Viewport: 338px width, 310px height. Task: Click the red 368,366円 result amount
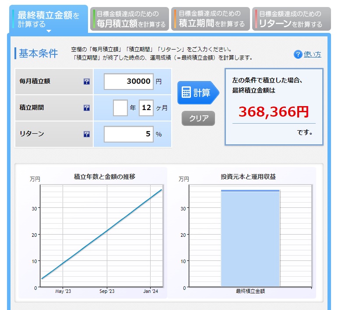[x=273, y=112]
